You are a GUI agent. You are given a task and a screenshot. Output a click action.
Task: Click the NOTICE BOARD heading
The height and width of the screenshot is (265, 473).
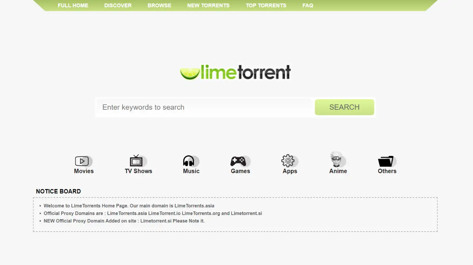(x=58, y=191)
